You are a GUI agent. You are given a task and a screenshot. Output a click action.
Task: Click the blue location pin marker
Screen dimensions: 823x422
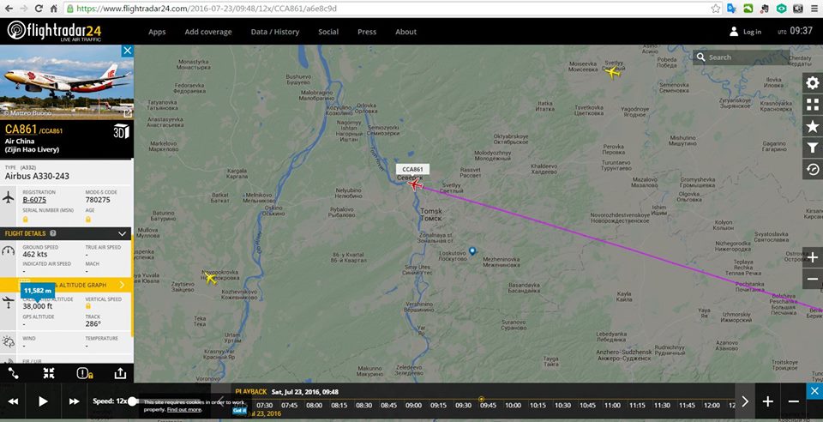pos(472,251)
